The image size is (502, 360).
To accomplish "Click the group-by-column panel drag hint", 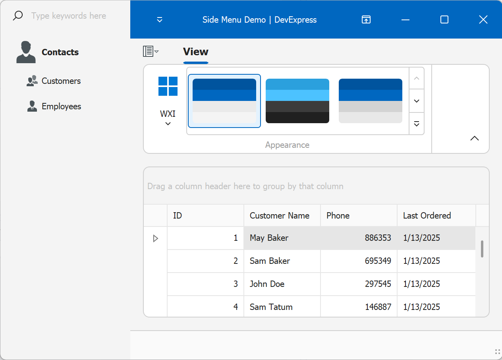I will coord(245,186).
